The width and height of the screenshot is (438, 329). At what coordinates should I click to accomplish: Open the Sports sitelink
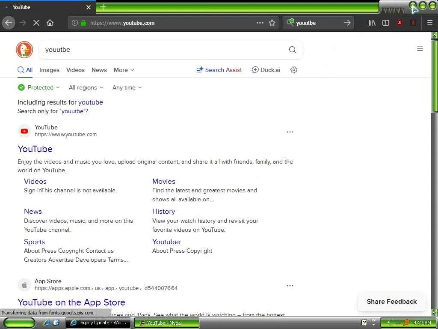34,242
